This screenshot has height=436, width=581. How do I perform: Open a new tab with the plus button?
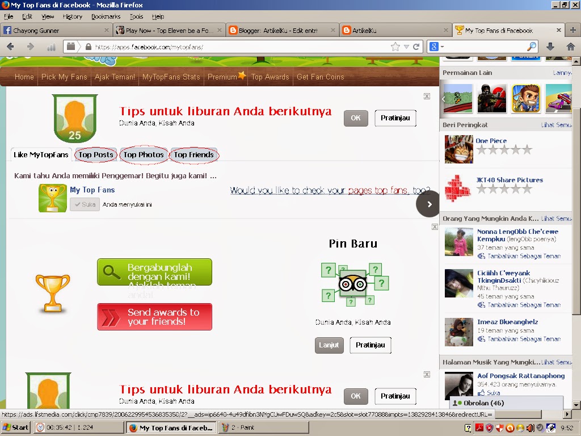click(x=573, y=31)
